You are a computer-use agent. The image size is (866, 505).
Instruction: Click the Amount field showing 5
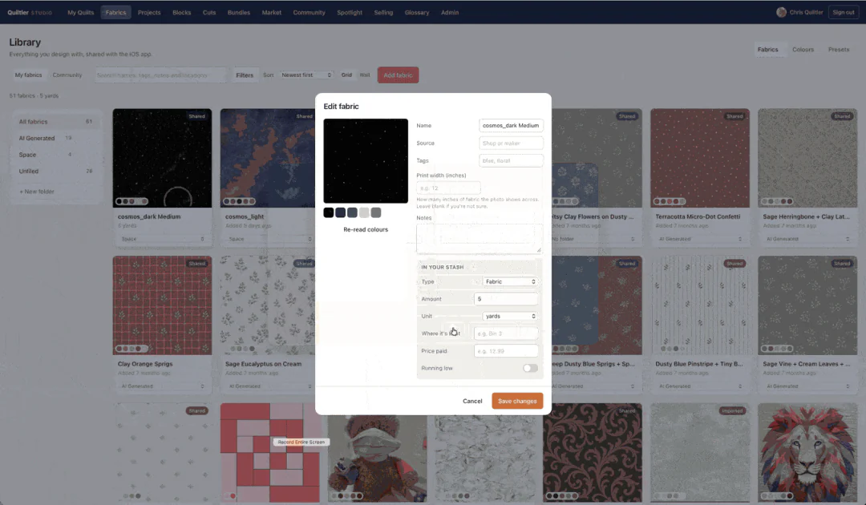(x=506, y=299)
